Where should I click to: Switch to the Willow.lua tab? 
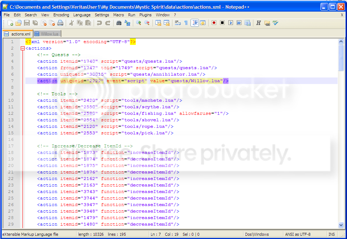pos(47,34)
